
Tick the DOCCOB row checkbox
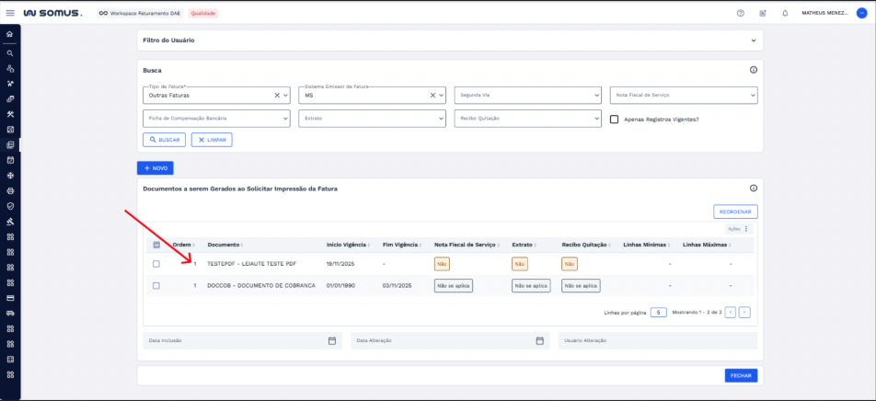[156, 286]
